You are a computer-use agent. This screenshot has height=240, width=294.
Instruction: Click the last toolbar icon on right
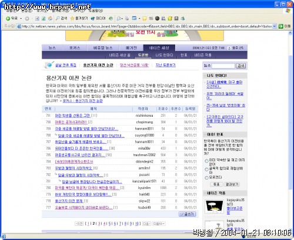[183, 19]
